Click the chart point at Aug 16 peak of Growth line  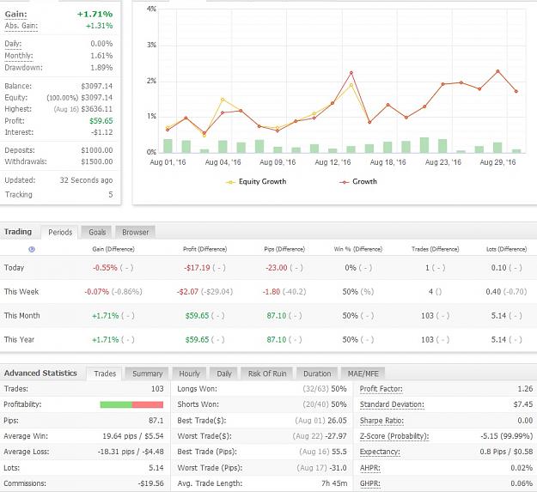click(x=351, y=73)
